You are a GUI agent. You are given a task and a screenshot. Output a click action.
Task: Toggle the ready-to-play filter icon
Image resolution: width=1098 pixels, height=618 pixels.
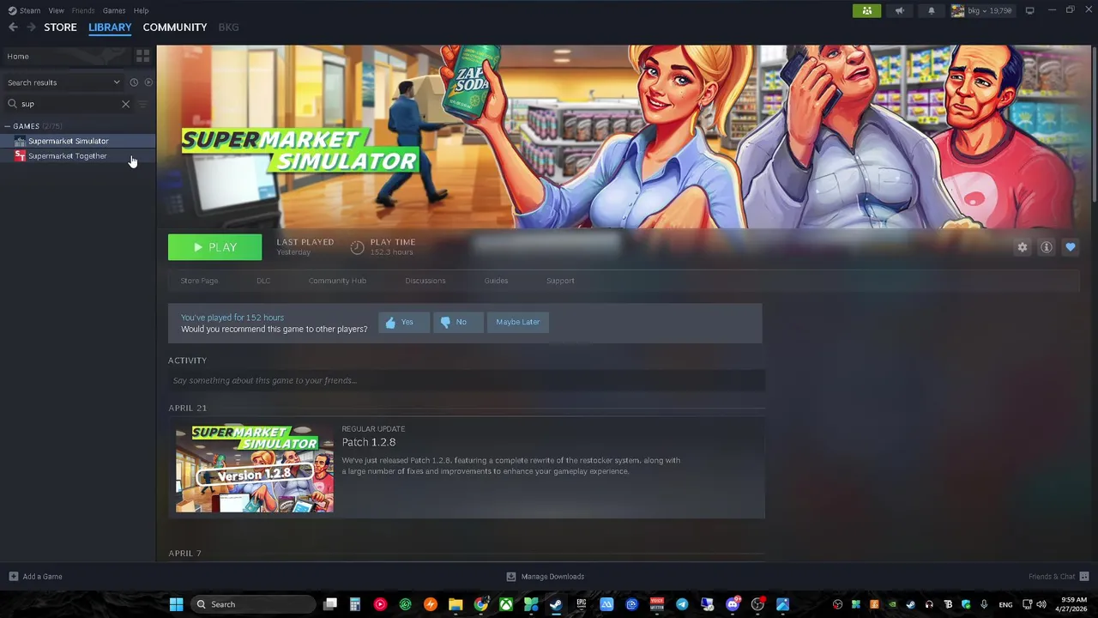(148, 82)
